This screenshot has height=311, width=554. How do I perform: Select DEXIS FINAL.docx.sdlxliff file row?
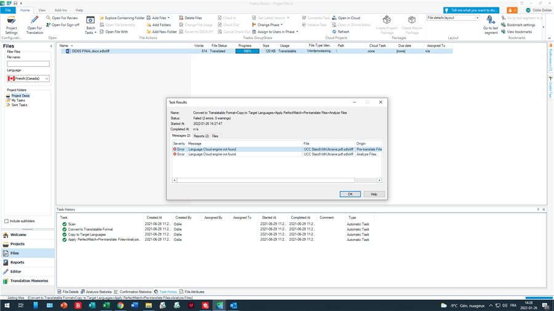(255, 51)
